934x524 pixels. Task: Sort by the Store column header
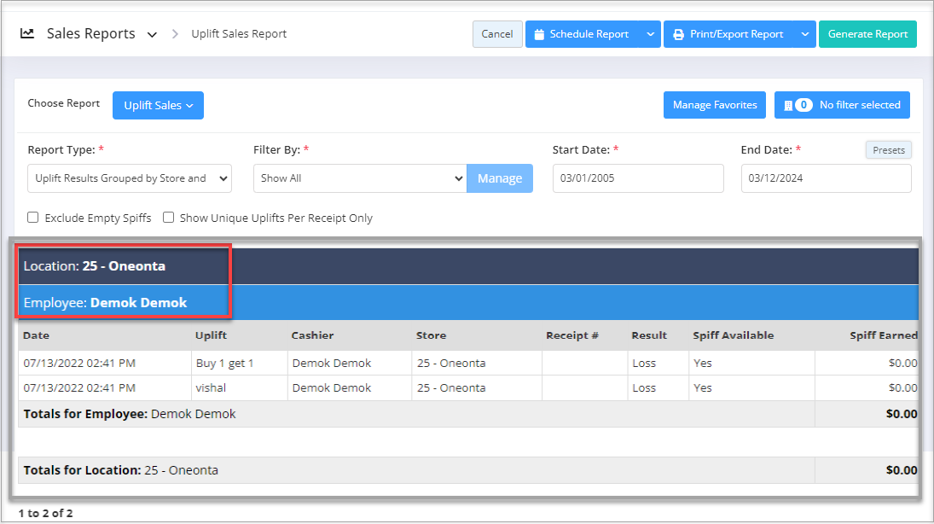click(x=432, y=335)
